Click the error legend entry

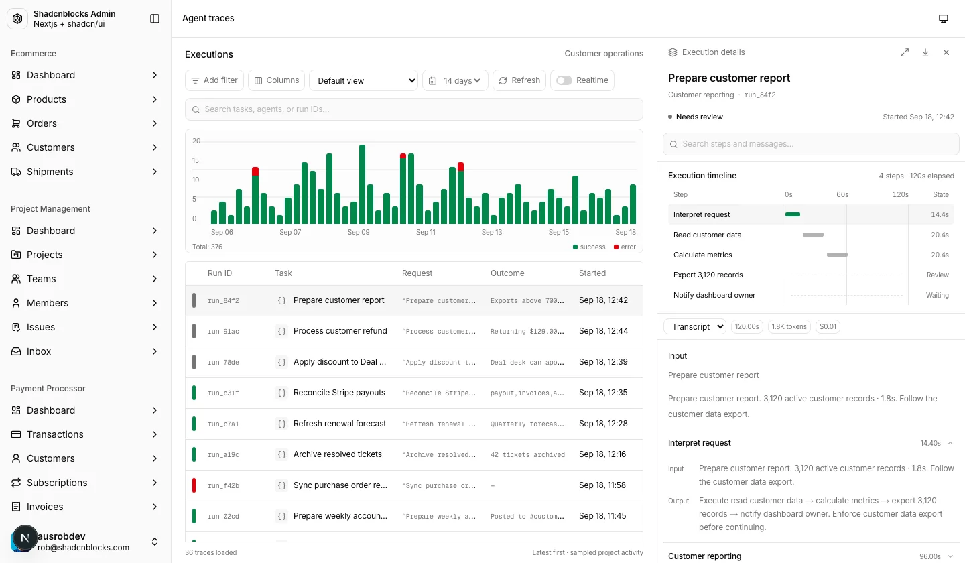[x=625, y=247]
